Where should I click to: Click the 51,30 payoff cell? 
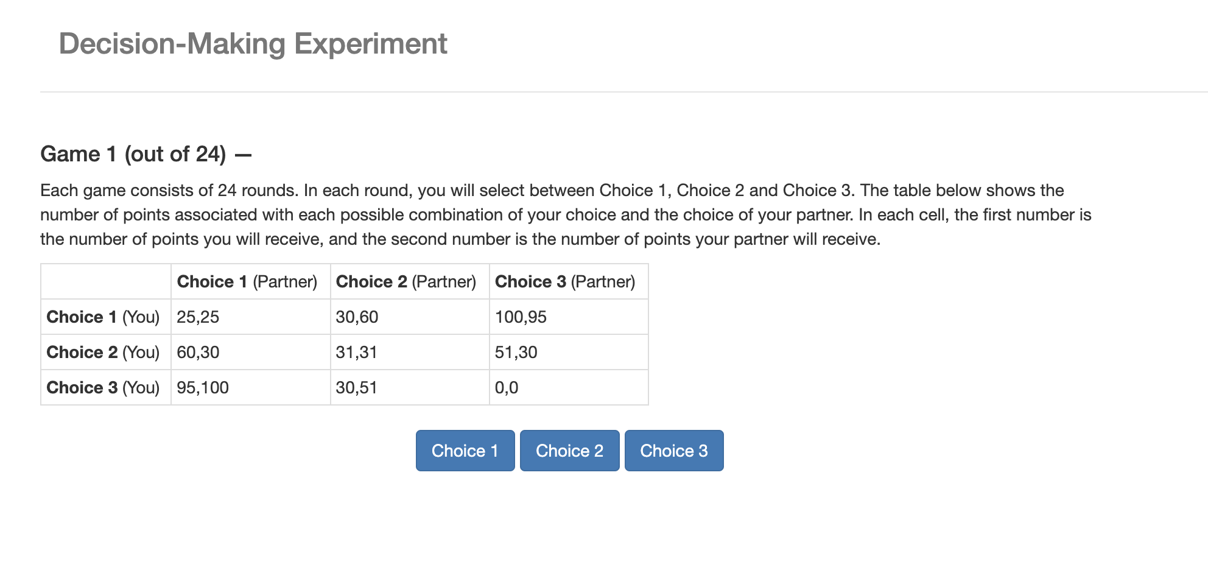point(569,352)
